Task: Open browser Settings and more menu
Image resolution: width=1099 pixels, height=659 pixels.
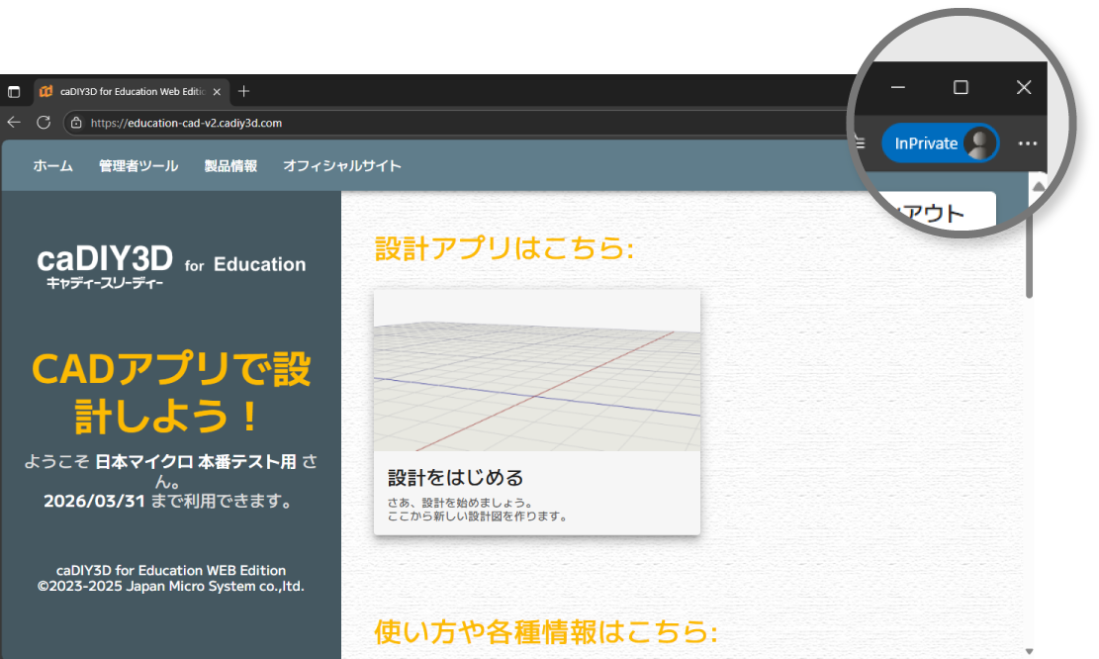Action: tap(1028, 143)
